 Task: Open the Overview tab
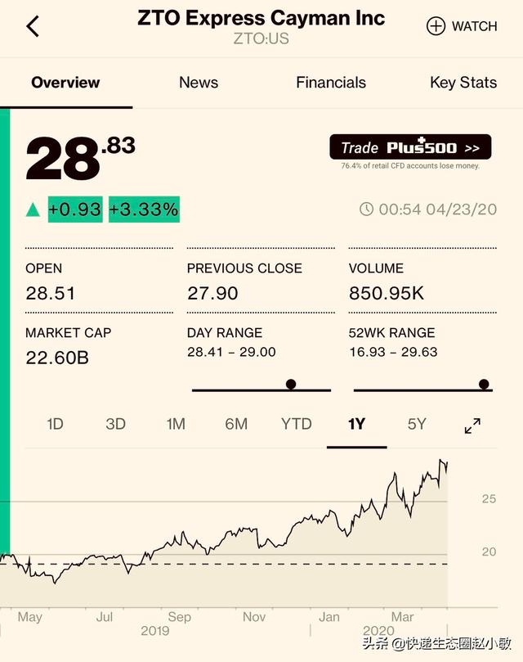coord(65,83)
